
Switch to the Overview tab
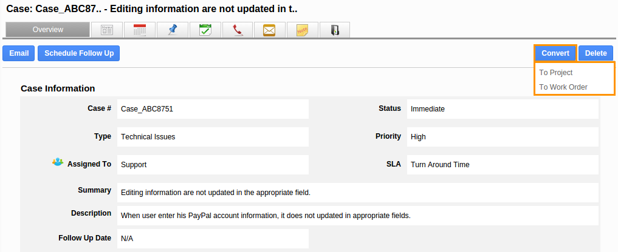coord(47,30)
